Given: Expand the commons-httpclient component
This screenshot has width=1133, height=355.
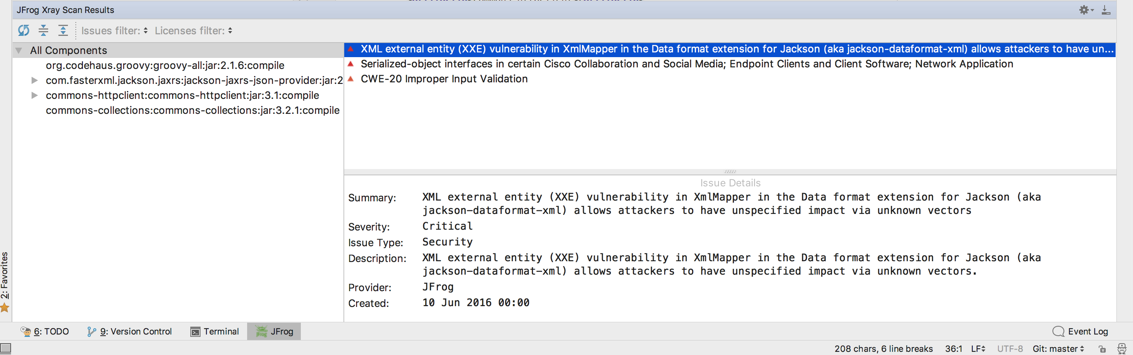Looking at the screenshot, I should pyautogui.click(x=34, y=95).
